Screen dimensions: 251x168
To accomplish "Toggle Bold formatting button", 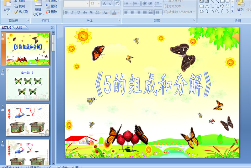I will (66, 12).
